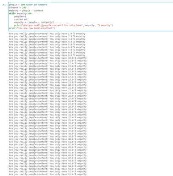Click output line with 25.0 % empathy

48,99
